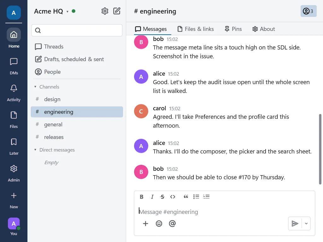This screenshot has height=242, width=323.
Task: Show the channel members list
Action: coord(308,11)
